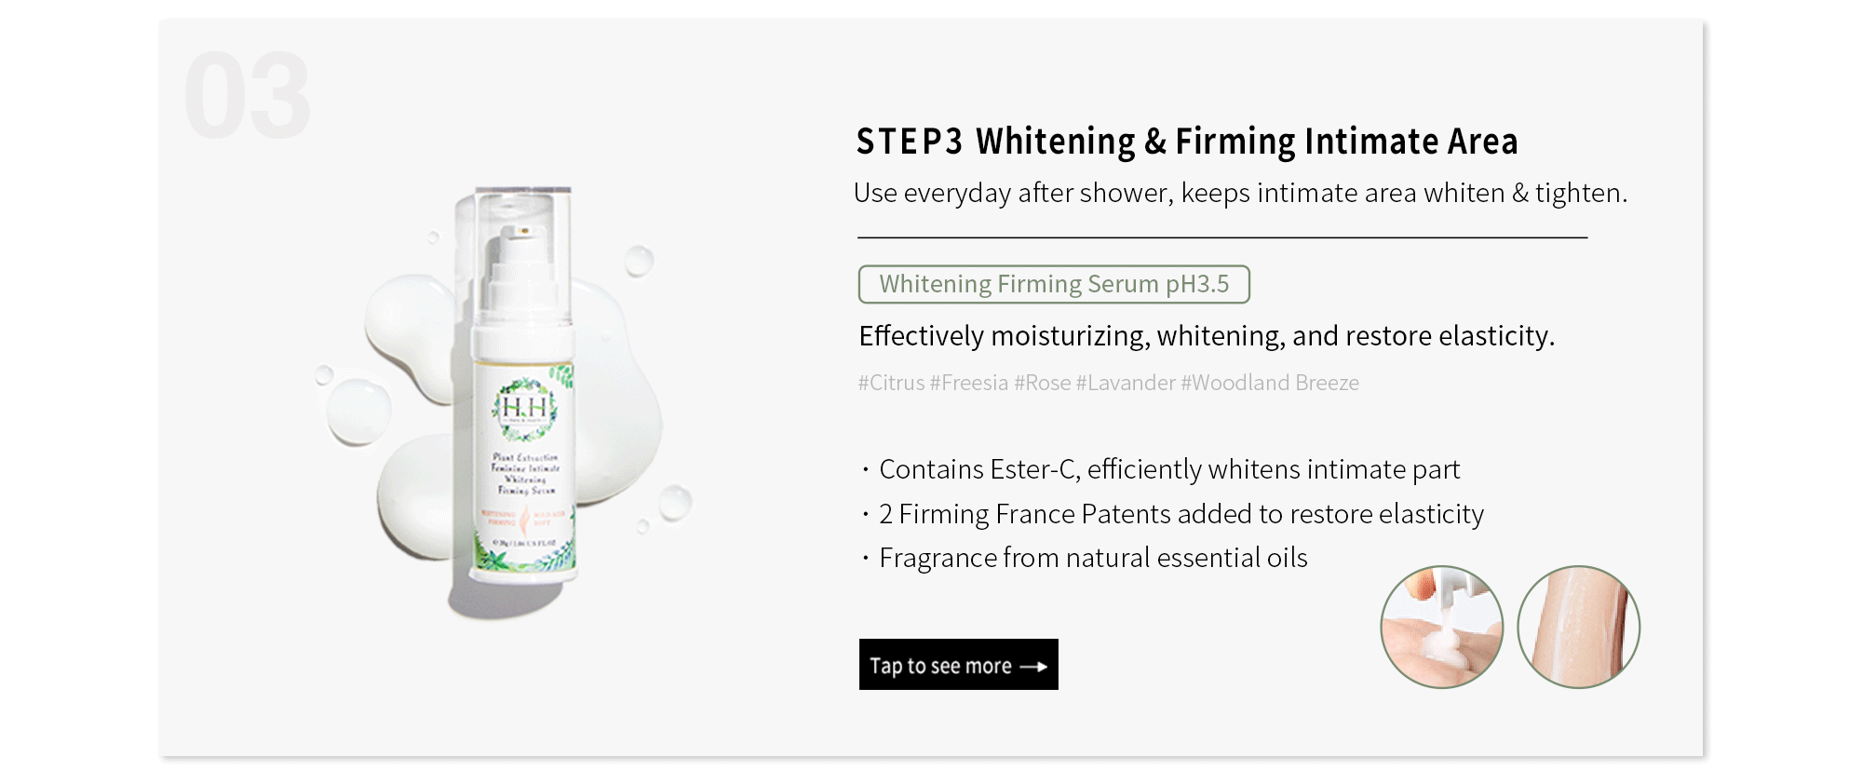Select the #Rose scent tag
Screen dimensions: 1862x784
(1042, 383)
